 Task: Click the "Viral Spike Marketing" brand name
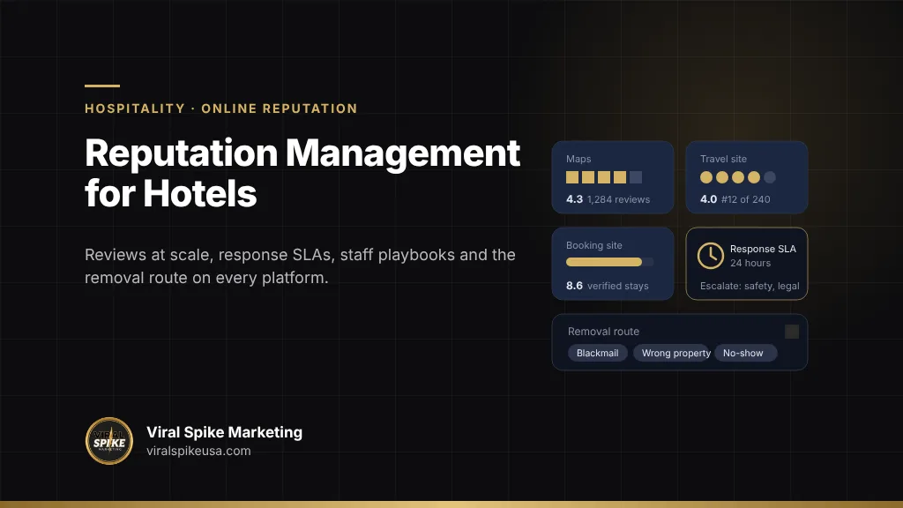[225, 432]
